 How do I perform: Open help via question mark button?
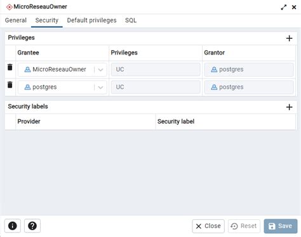[x=32, y=226]
